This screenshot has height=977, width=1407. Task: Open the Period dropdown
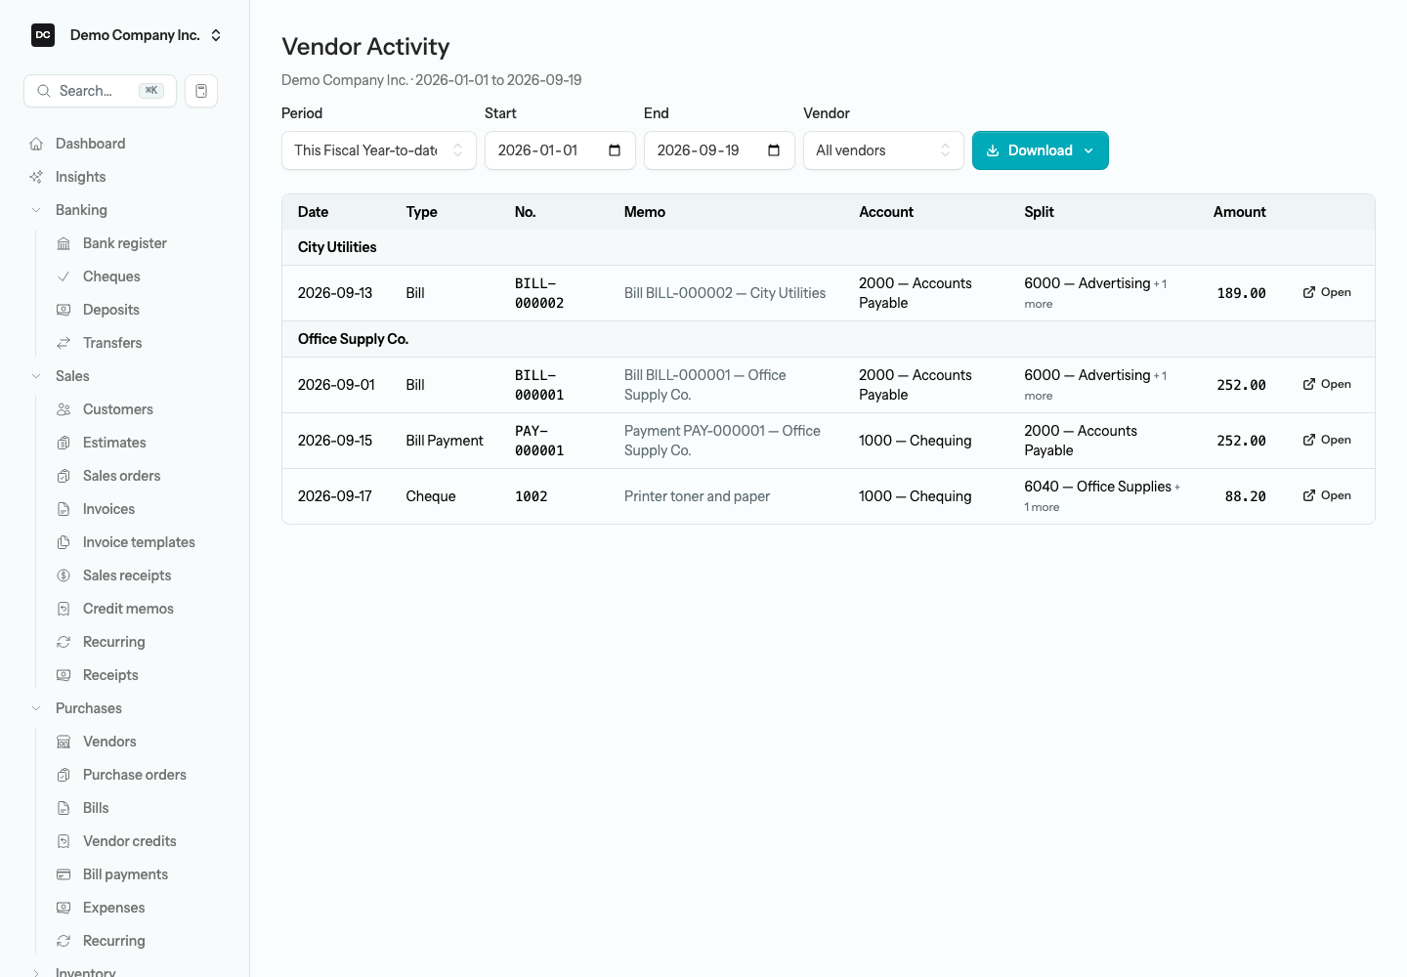point(379,150)
